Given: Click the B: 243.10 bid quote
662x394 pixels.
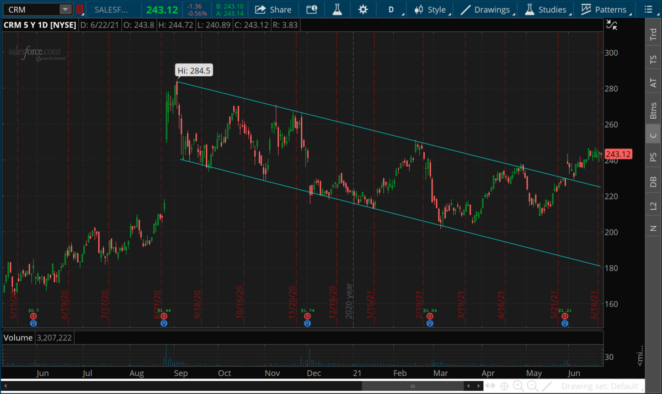Looking at the screenshot, I should tap(230, 6).
